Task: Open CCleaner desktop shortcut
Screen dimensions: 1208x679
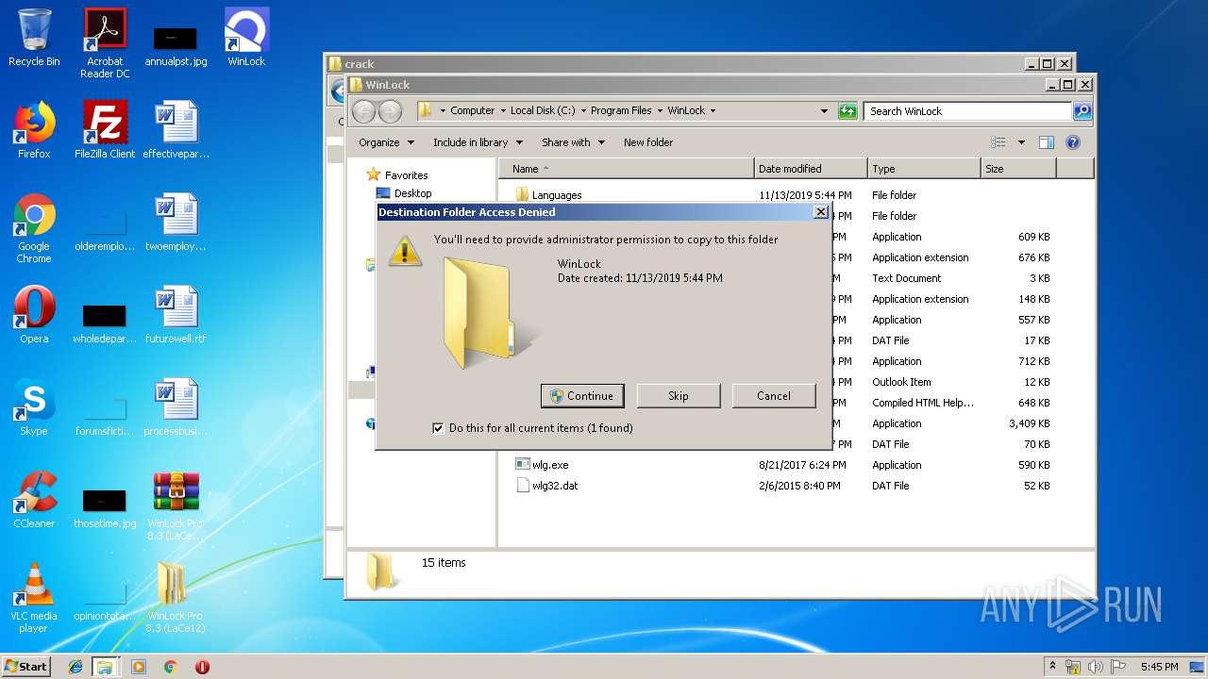Action: [34, 500]
